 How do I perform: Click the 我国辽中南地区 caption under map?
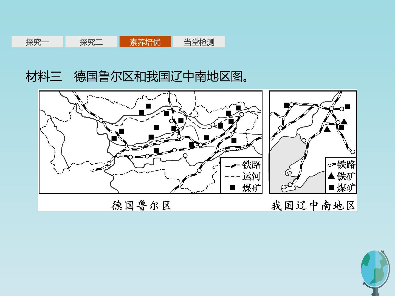313,206
